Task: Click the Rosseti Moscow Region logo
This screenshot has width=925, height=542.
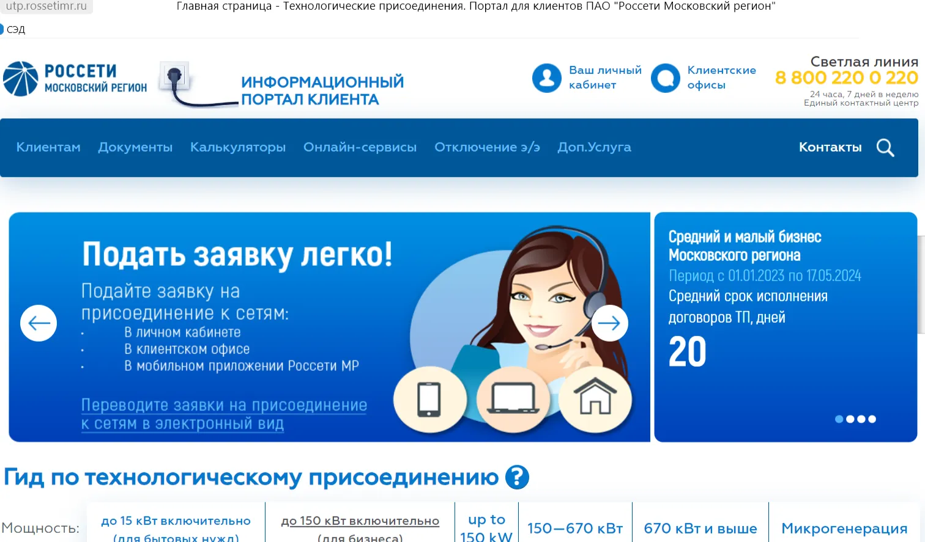Action: click(75, 79)
